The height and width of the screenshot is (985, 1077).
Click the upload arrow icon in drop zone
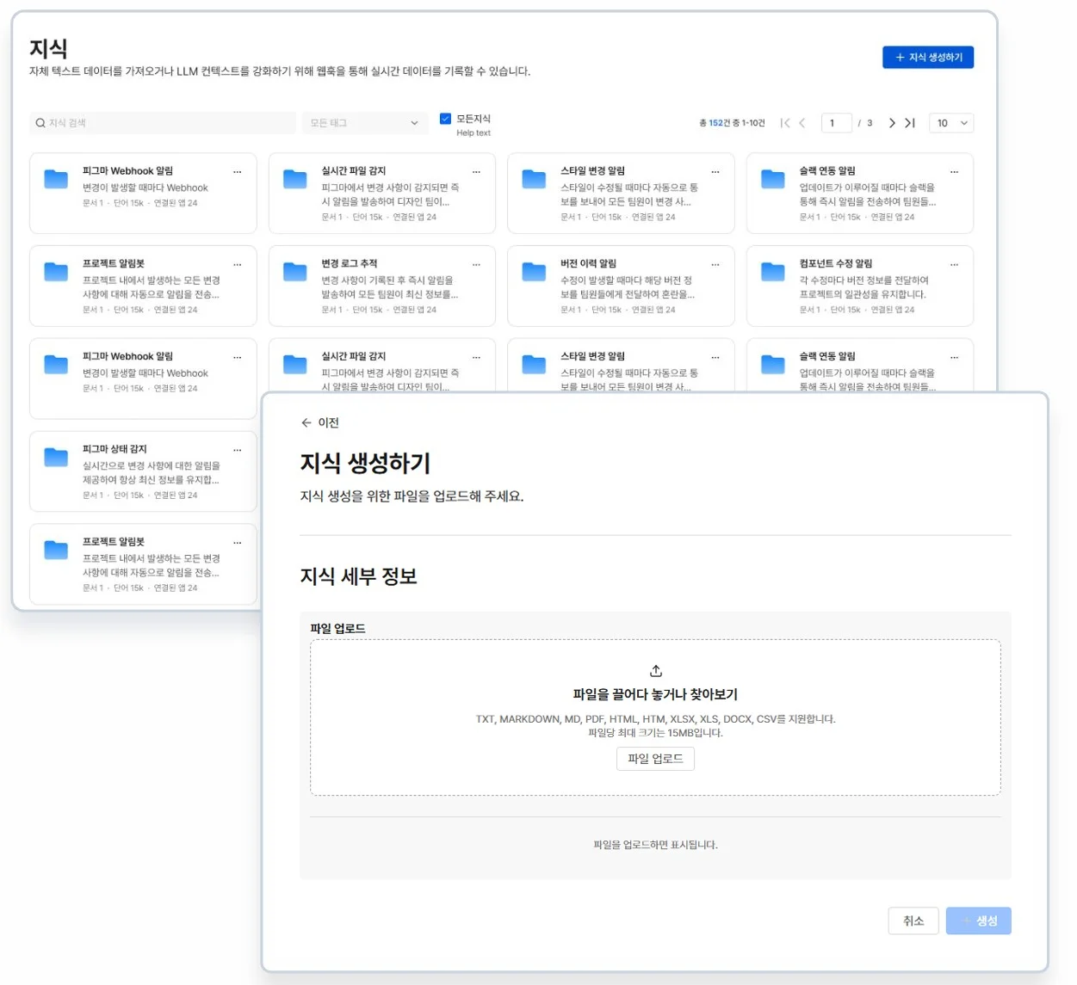pos(655,671)
